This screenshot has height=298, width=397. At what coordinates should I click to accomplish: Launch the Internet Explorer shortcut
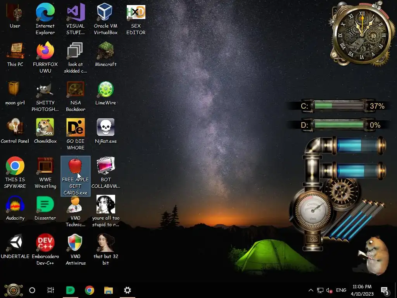(45, 19)
